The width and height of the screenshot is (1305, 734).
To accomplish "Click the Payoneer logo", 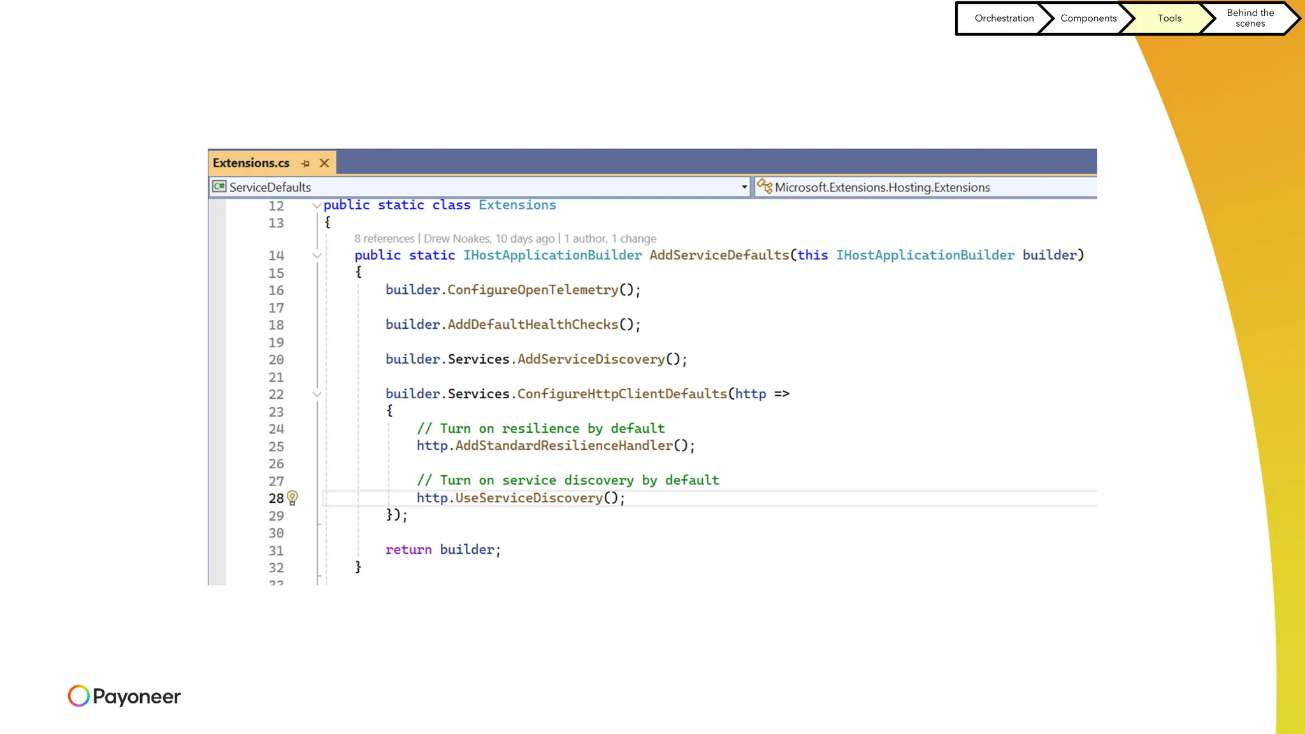I will (124, 696).
